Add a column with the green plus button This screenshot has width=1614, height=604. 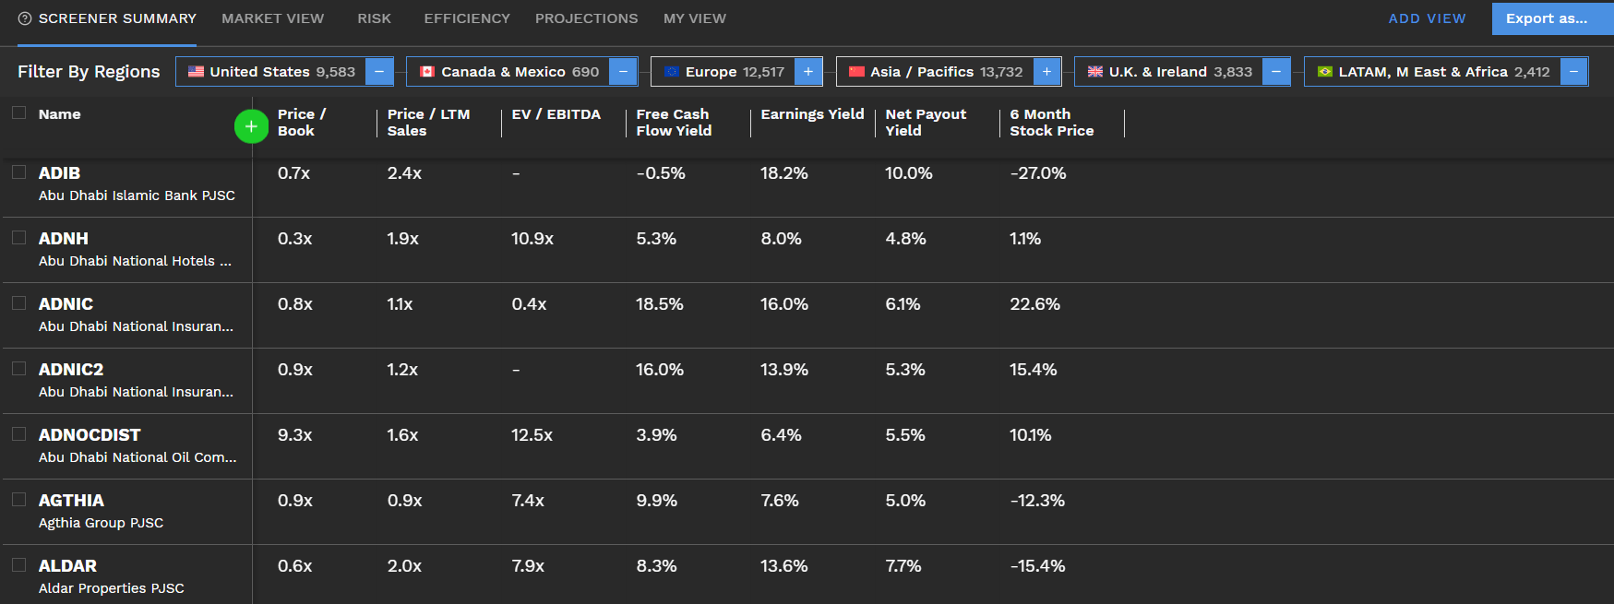point(251,126)
